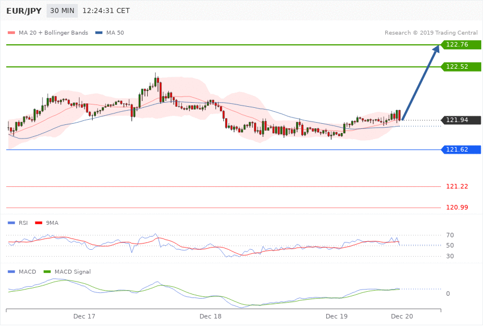The width and height of the screenshot is (483, 327).
Task: Click the 121.62 pivot price tag
Action: (461, 149)
